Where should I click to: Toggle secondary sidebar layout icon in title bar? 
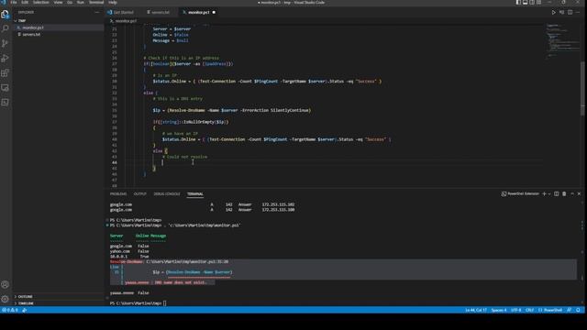click(x=532, y=2)
